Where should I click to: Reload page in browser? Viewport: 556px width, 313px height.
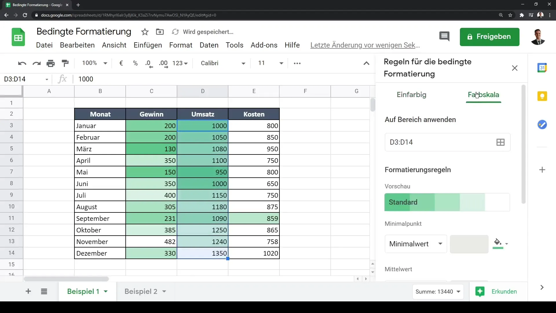coord(25,15)
